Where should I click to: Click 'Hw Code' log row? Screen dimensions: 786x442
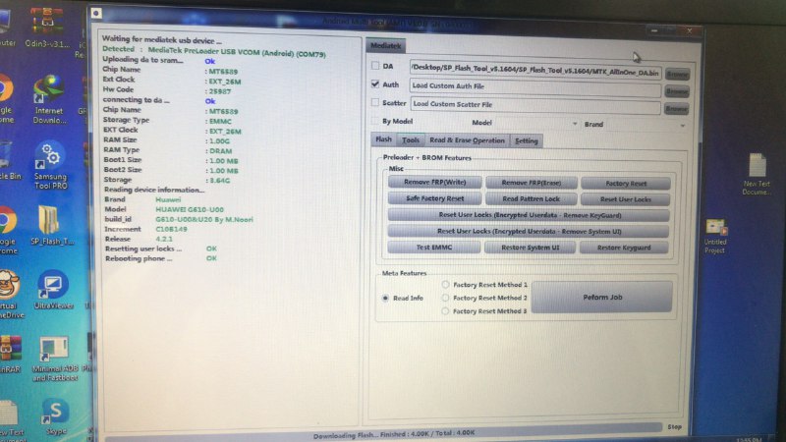tap(167, 90)
